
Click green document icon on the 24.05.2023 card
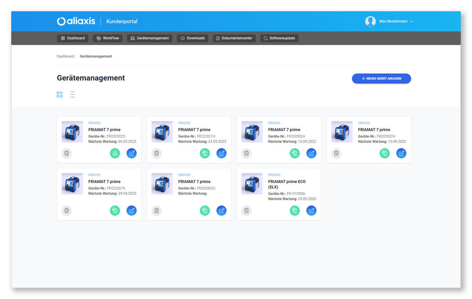point(205,153)
